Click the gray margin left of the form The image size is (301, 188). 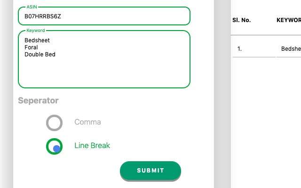click(x=6, y=94)
